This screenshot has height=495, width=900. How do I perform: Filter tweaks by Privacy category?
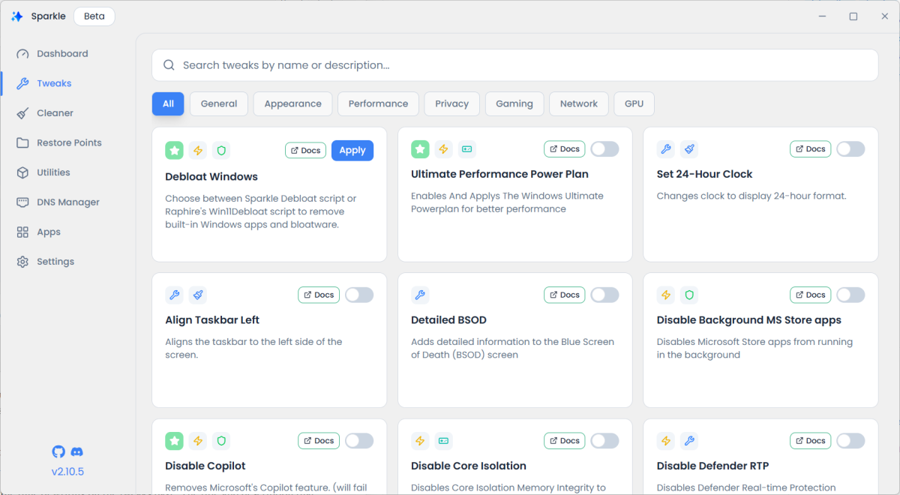click(x=451, y=104)
